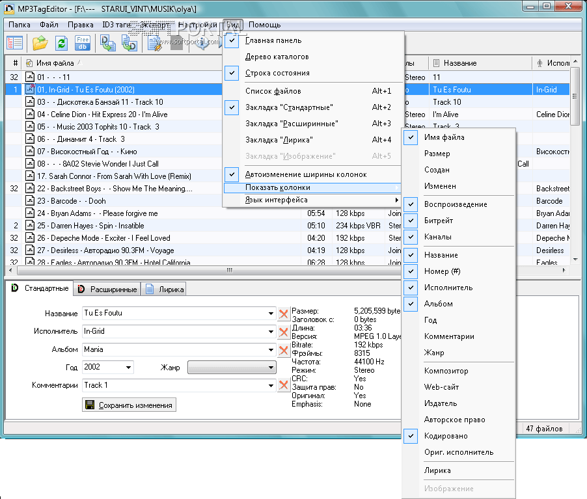Screen dimensions: 587x499
Task: Open the Папка menu
Action: tap(20, 25)
